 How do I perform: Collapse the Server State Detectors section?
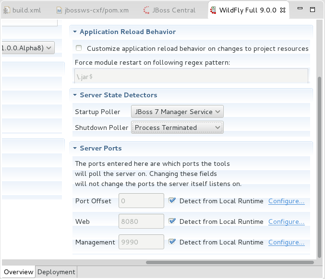click(x=75, y=95)
